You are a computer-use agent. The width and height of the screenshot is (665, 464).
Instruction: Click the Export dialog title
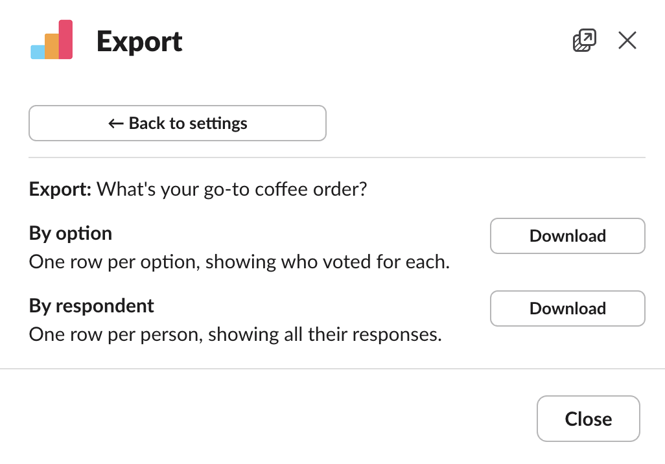[x=139, y=41]
